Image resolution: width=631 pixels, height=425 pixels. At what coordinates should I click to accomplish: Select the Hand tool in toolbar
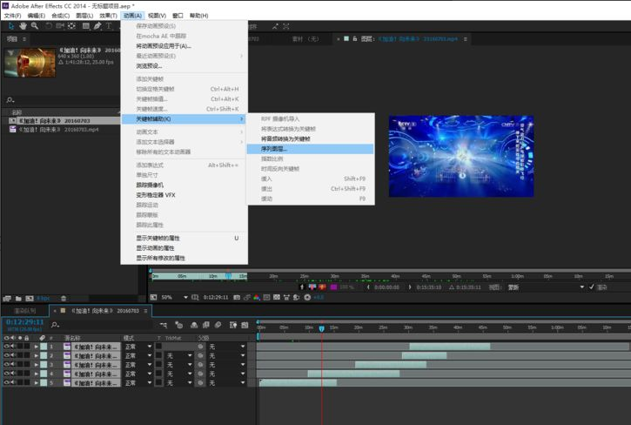click(22, 26)
